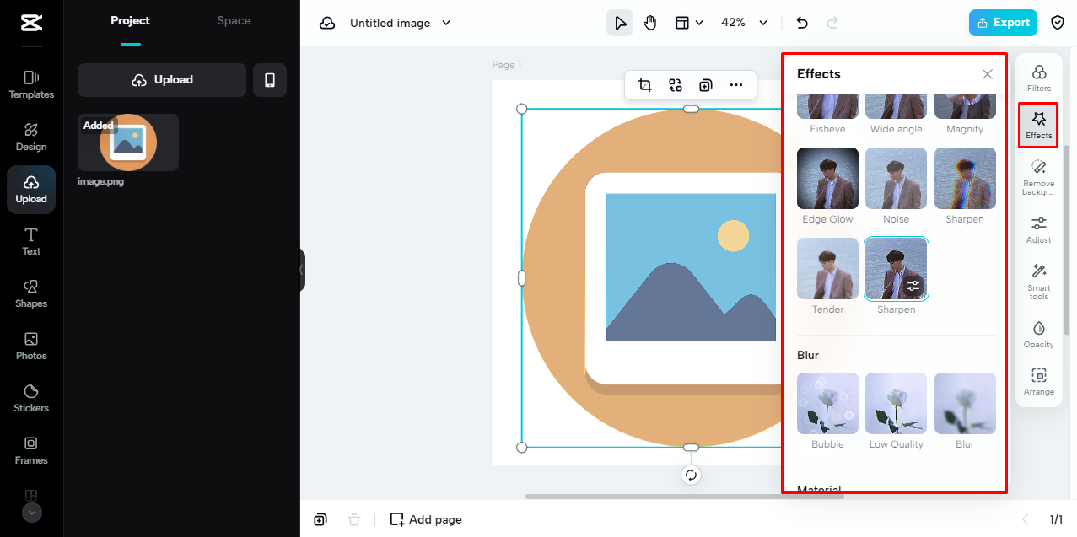The width and height of the screenshot is (1077, 537).
Task: Apply the Low Quality blur effect
Action: 896,404
